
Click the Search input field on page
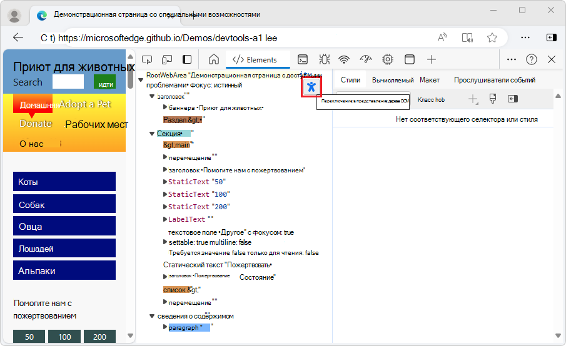68,81
